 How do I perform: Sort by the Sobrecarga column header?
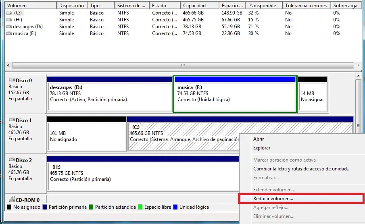pos(346,5)
